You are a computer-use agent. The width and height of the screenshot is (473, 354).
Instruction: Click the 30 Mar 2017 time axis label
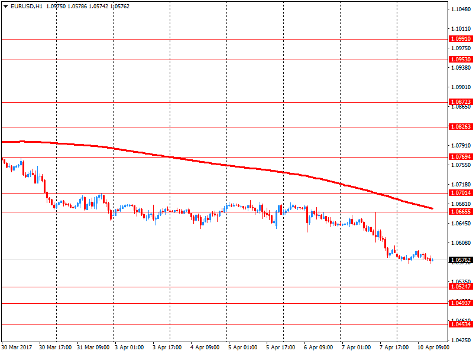pyautogui.click(x=17, y=348)
